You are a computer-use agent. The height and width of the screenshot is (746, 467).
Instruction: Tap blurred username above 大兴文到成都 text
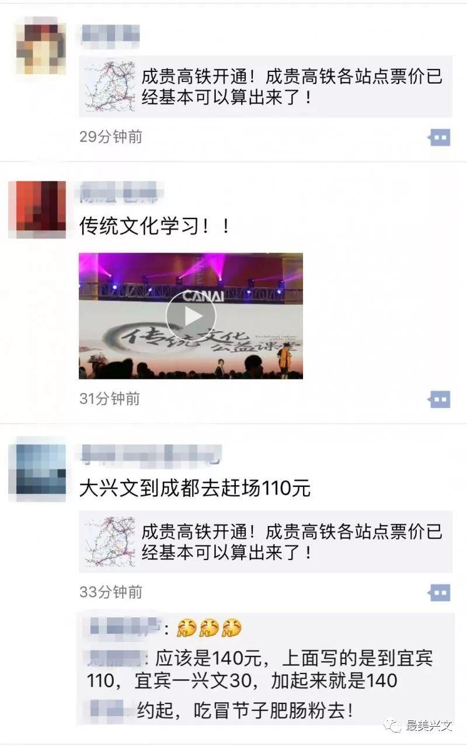click(x=151, y=454)
